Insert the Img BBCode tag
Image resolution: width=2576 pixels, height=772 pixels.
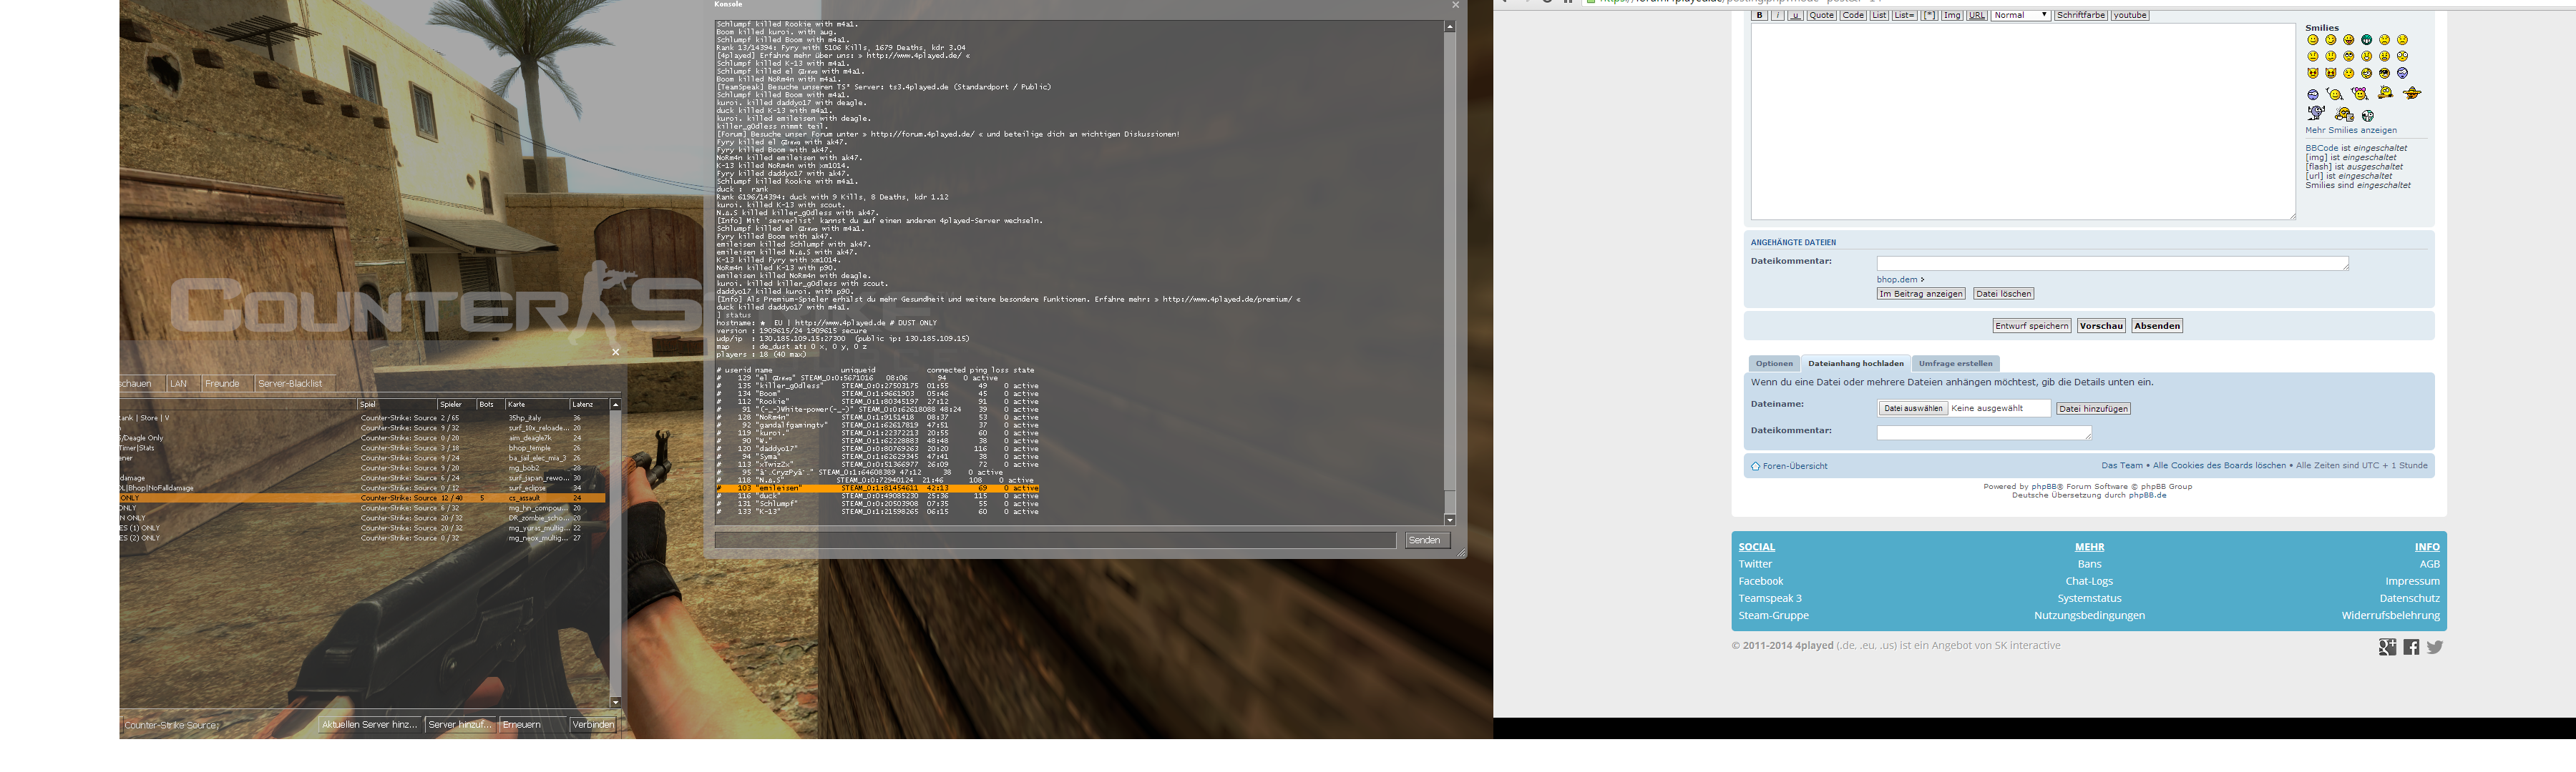(x=1952, y=16)
